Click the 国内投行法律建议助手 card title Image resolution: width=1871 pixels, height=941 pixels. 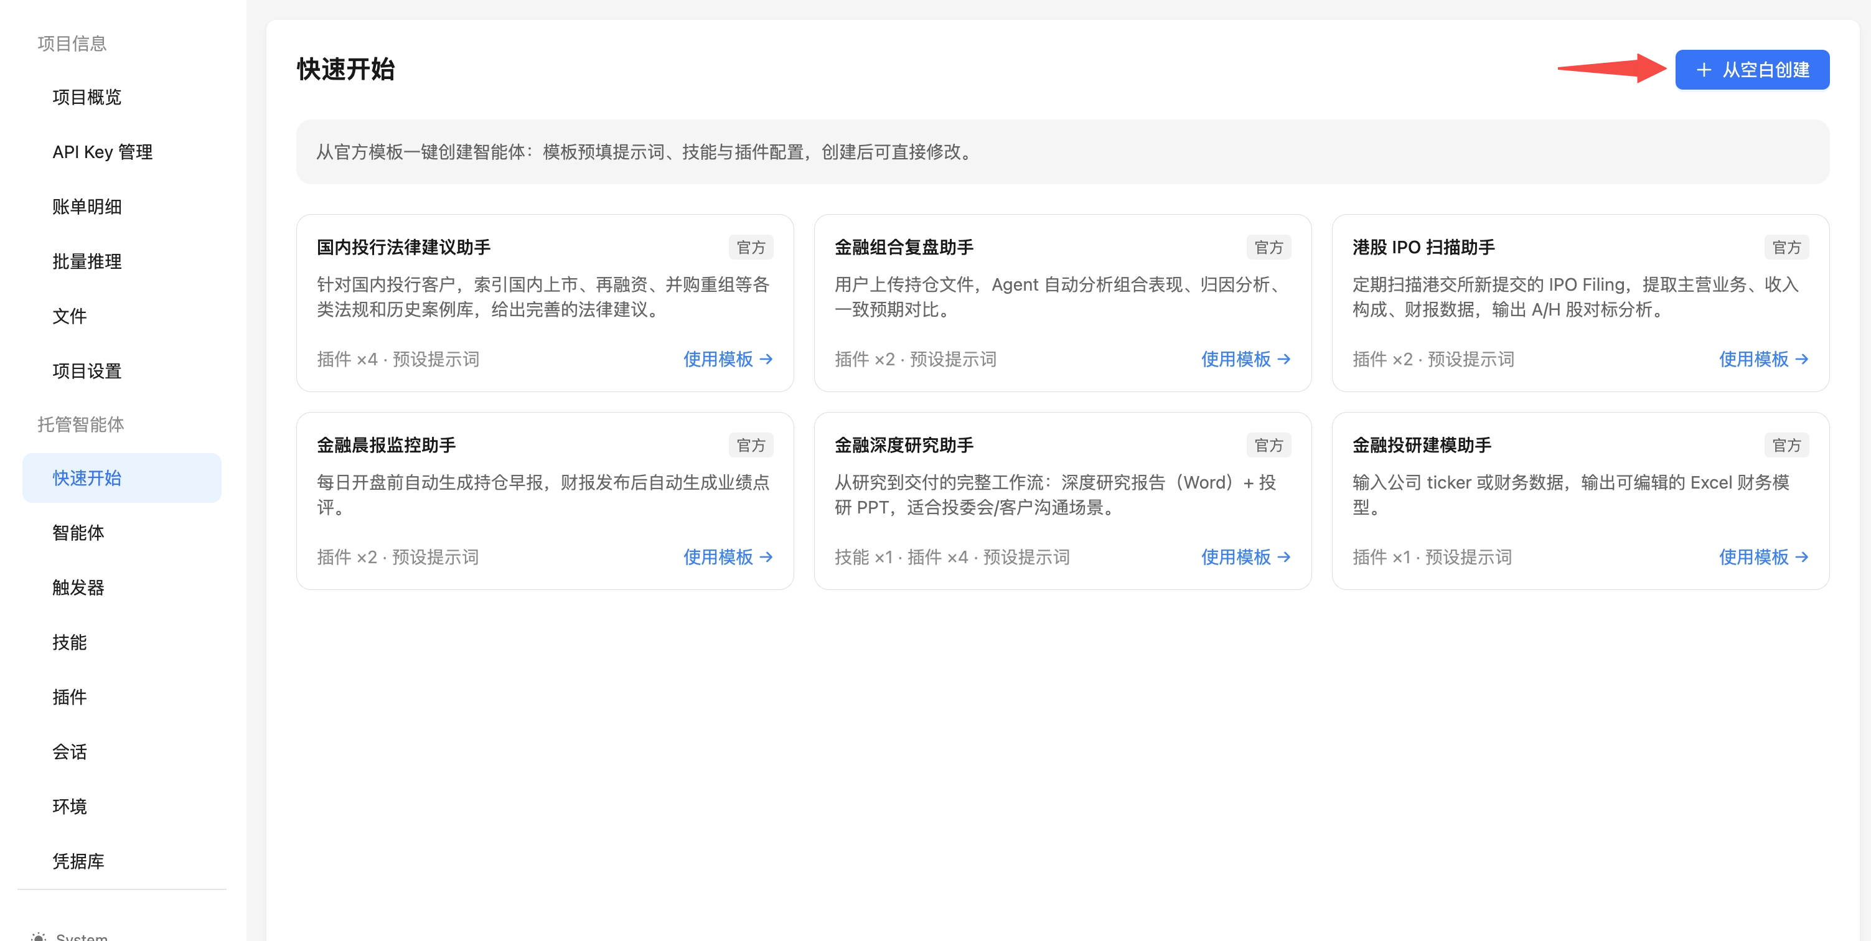coord(404,247)
